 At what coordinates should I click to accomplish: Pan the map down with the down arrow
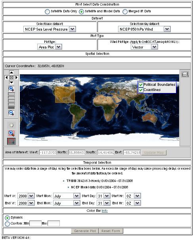11,82
